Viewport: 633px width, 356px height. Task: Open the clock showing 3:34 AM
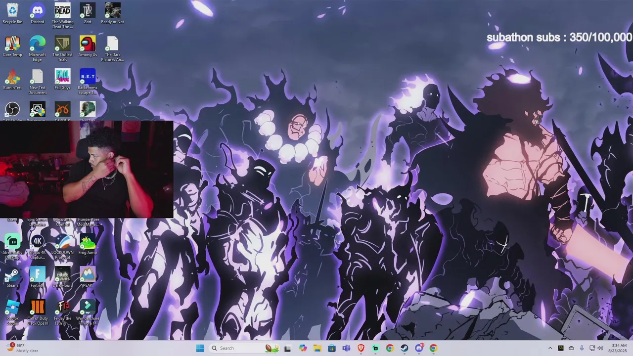coord(619,348)
